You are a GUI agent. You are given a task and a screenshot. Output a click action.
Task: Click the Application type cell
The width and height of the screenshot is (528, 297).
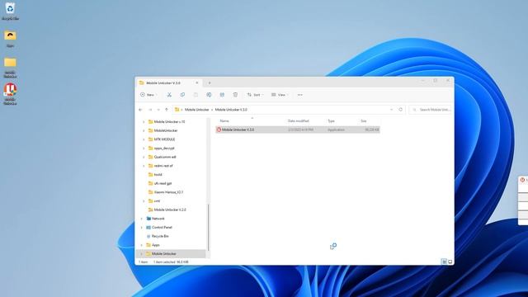tap(336, 130)
